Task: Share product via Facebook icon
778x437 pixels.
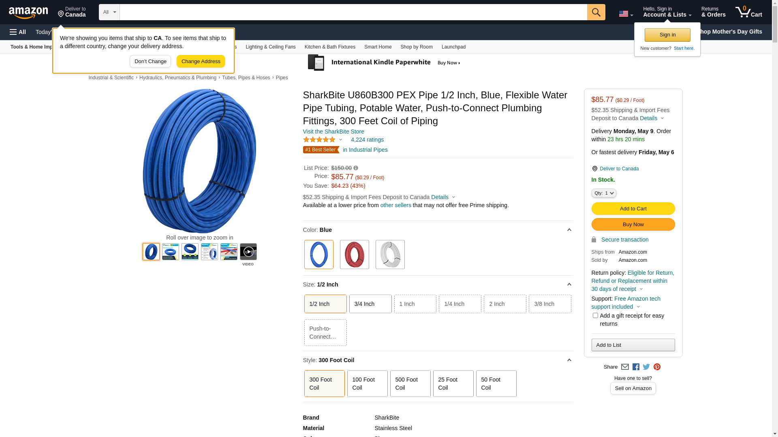Action: point(635,367)
